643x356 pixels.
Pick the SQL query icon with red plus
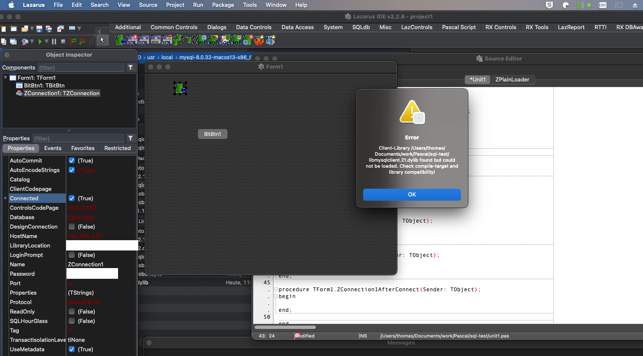(x=132, y=40)
